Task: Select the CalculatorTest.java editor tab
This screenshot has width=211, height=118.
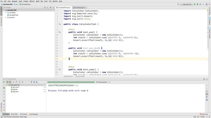Action: [x=64, y=8]
